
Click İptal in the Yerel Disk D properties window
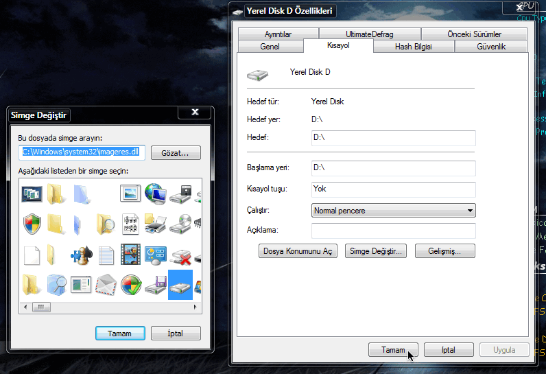(449, 349)
